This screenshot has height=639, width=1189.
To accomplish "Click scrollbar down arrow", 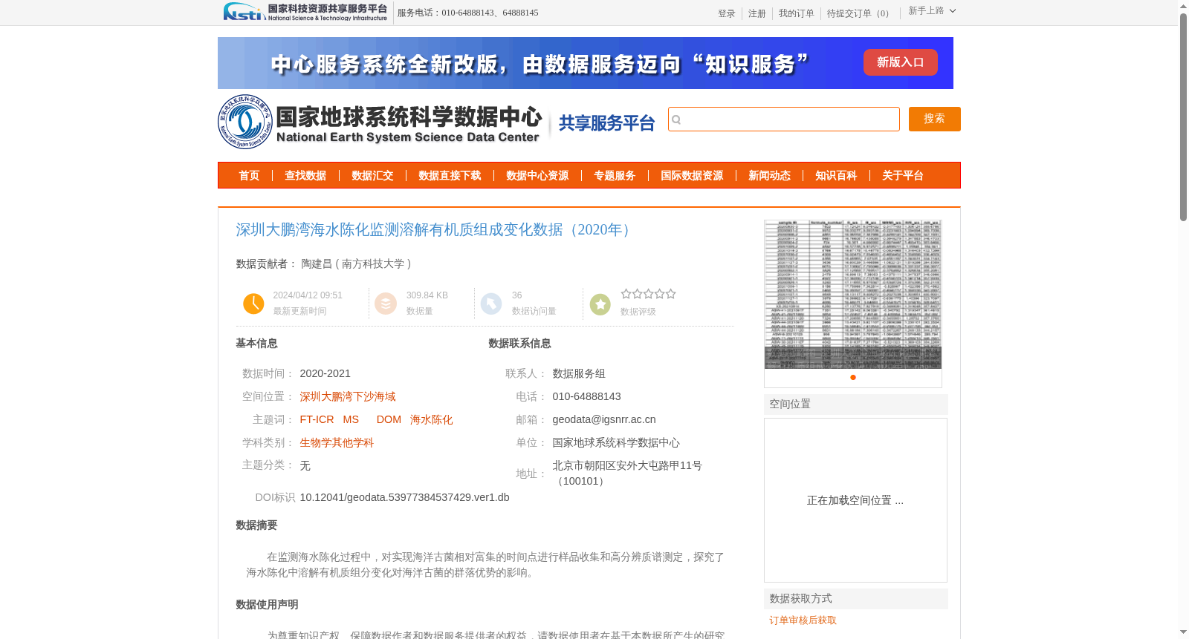I will point(1183,632).
